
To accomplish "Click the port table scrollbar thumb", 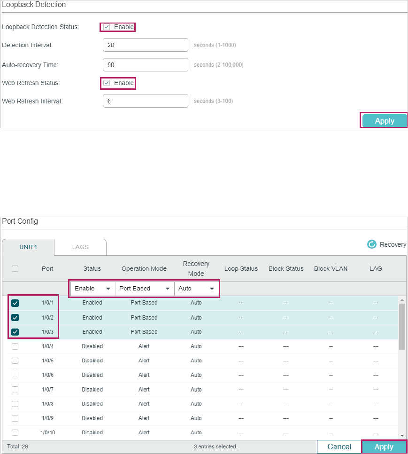I will [402, 326].
